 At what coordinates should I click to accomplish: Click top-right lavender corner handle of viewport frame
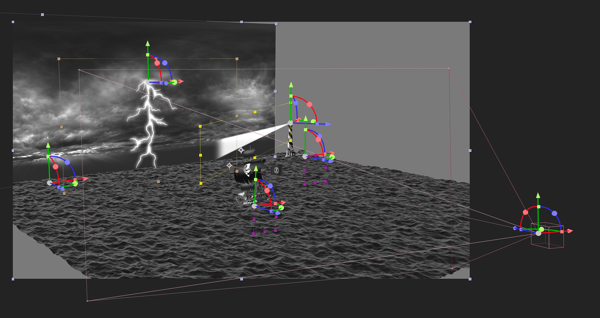click(470, 22)
